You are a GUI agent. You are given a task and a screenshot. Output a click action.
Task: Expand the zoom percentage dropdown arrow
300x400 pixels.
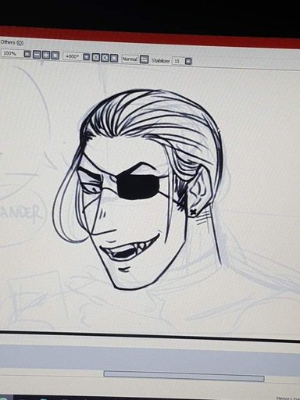27,55
